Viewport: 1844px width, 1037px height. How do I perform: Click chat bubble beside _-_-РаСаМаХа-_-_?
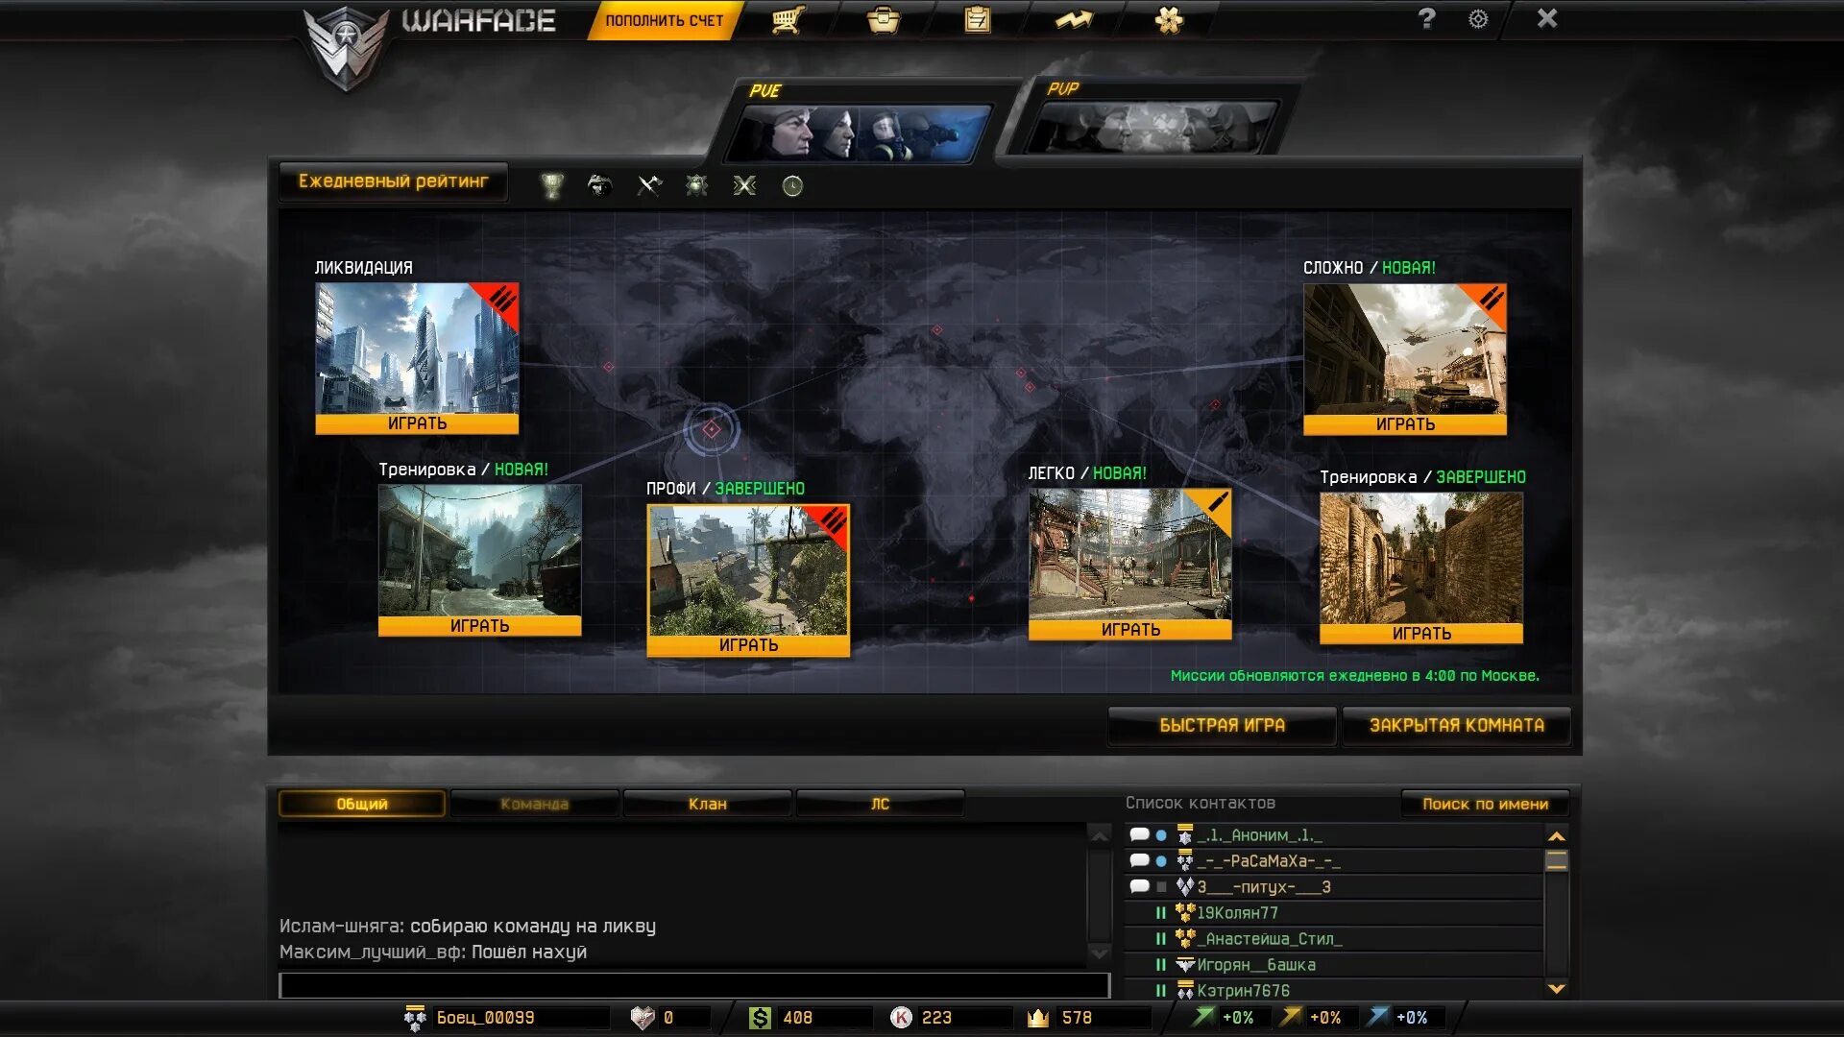(1139, 861)
